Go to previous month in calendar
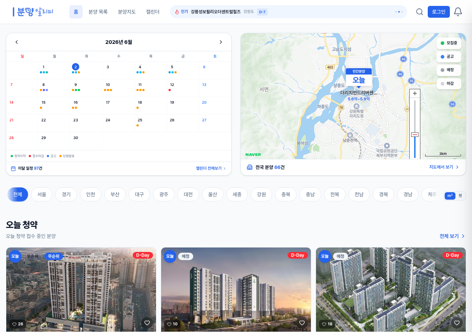Screen dimensions: 472x332 point(17,42)
